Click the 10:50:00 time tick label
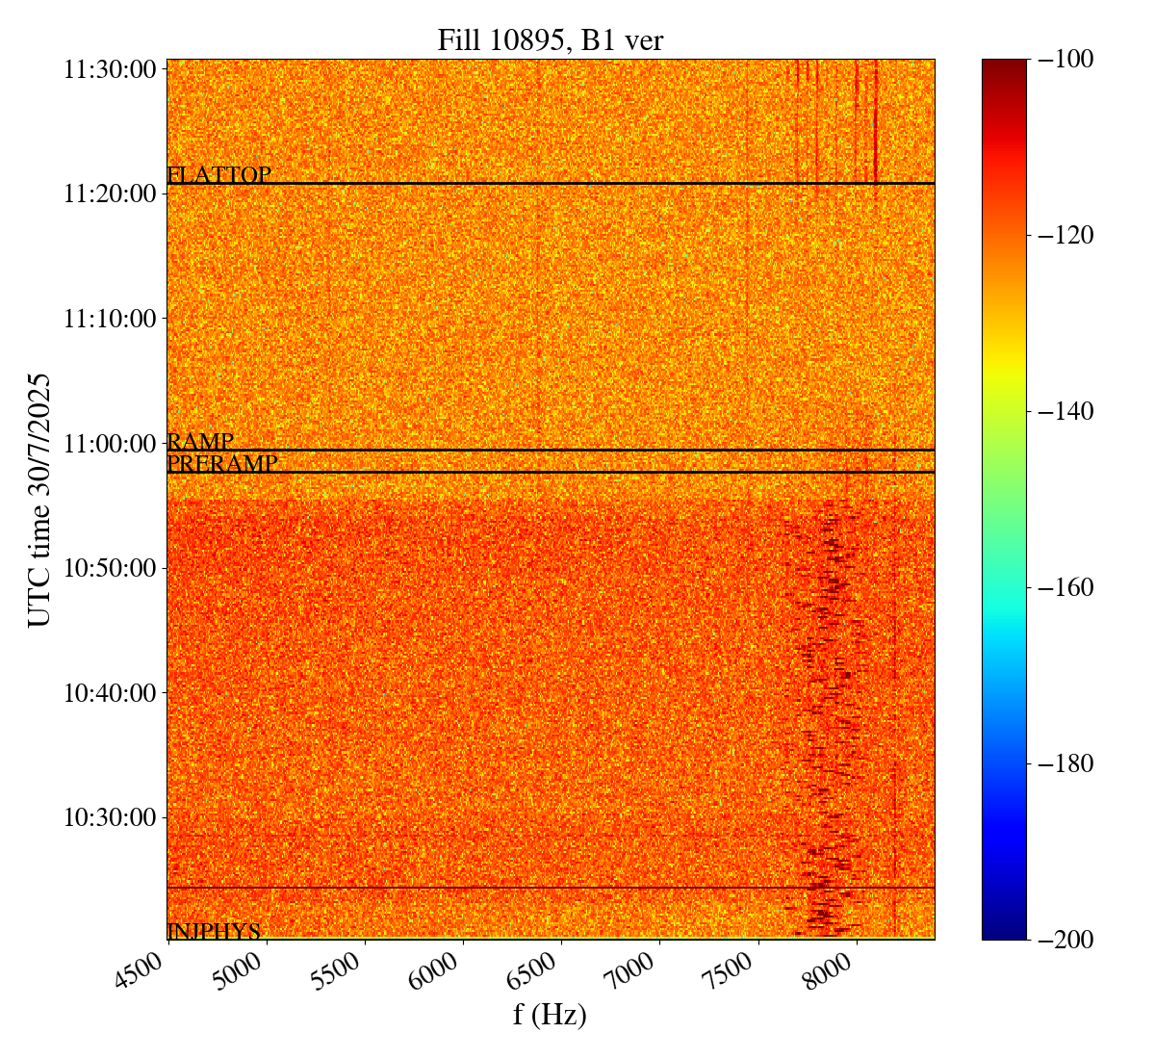Screen dimensions: 1155x1059 (110, 568)
